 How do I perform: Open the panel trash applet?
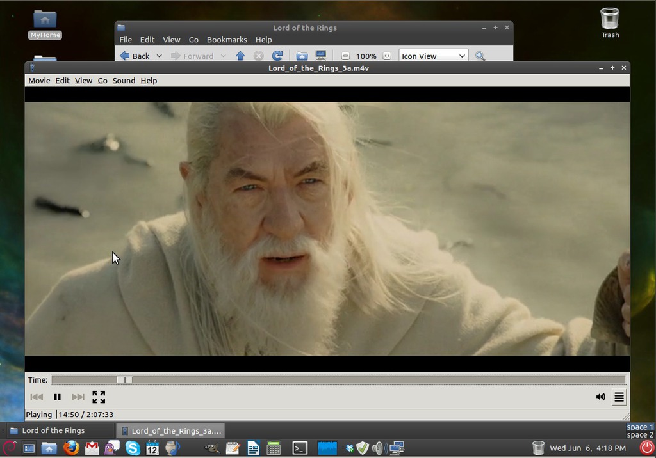coord(538,448)
